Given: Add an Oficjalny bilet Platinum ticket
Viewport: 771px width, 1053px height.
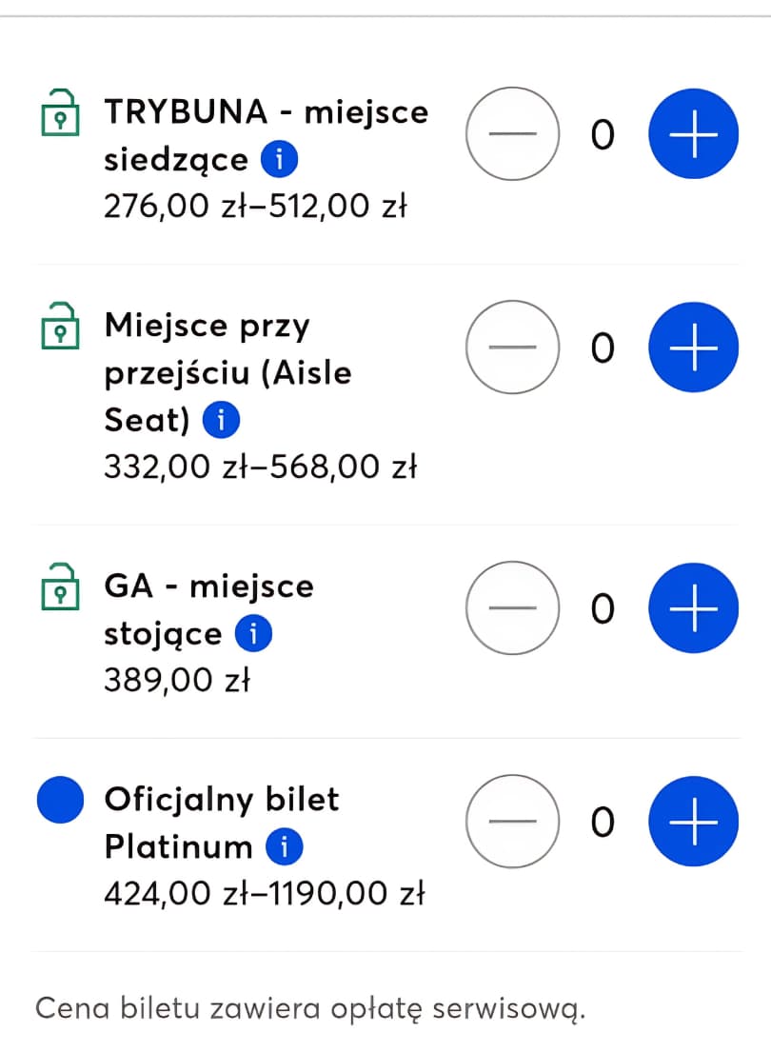Looking at the screenshot, I should [x=693, y=822].
